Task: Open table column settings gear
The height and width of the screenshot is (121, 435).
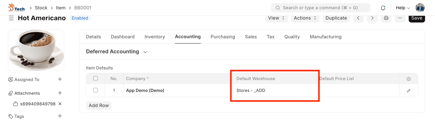Action: pos(408,79)
